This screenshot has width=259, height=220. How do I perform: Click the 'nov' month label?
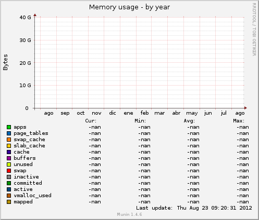(96, 113)
